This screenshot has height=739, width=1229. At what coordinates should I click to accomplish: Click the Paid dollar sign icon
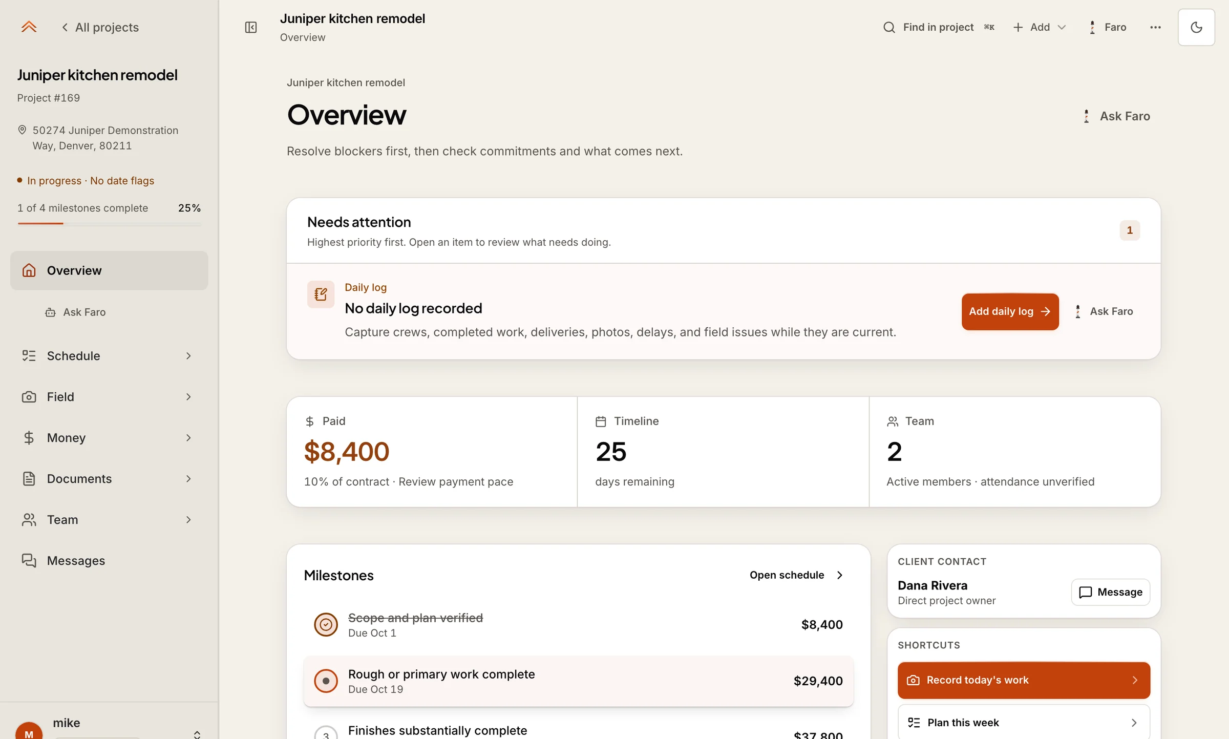point(310,421)
